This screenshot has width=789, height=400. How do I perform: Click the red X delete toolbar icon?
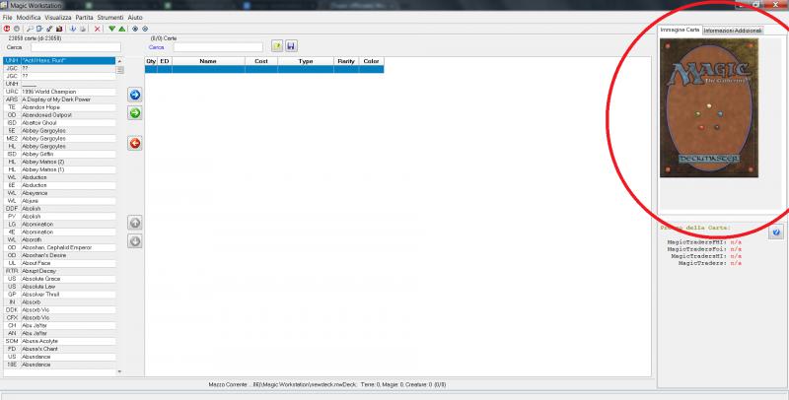coord(97,29)
